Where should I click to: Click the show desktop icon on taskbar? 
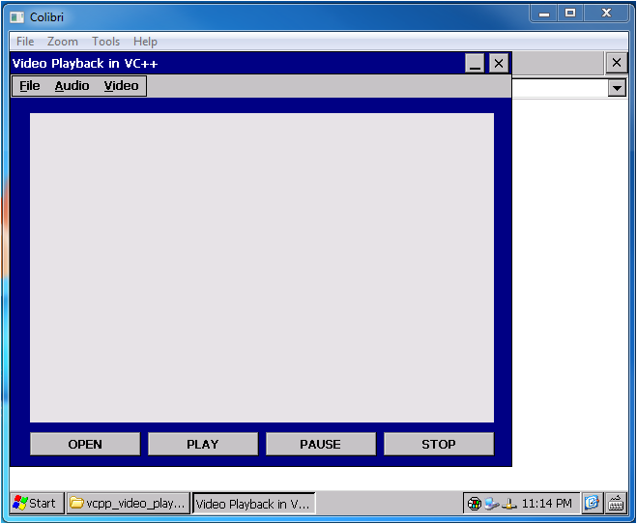(x=592, y=504)
